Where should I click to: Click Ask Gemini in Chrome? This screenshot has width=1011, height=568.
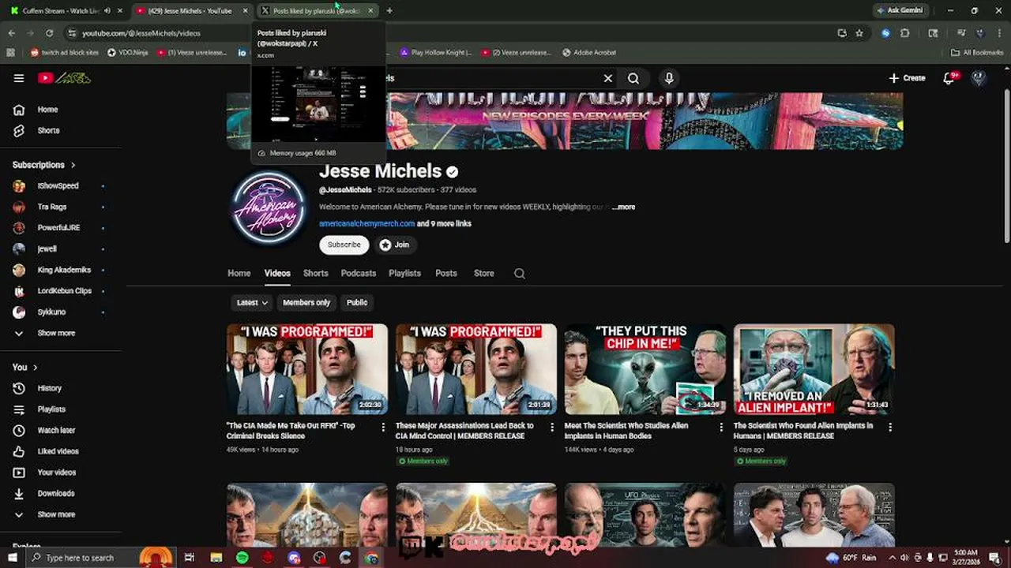(900, 10)
